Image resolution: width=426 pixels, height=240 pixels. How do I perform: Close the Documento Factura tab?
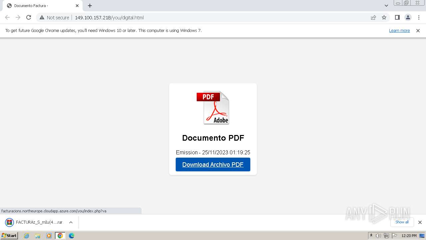point(77,6)
